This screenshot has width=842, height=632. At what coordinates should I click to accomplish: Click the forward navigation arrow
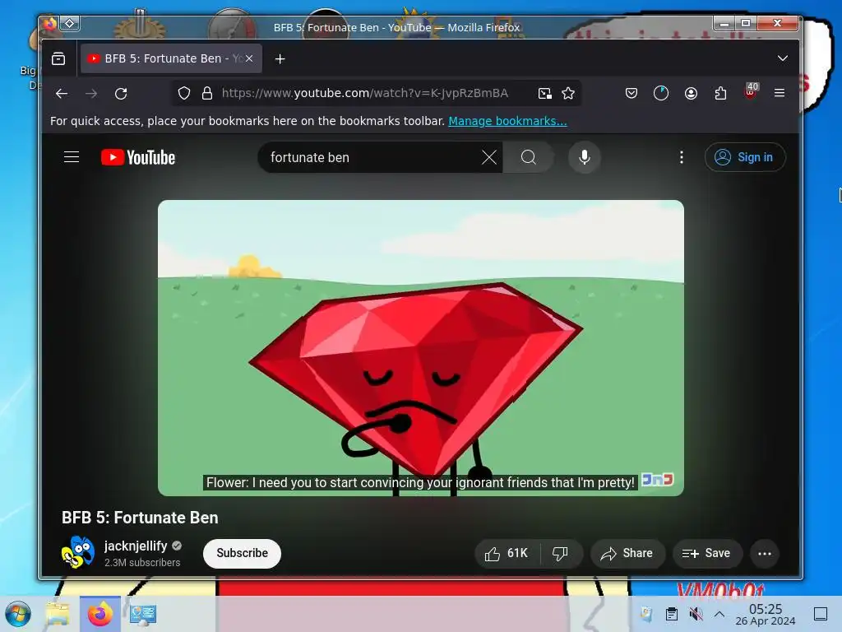tap(91, 94)
